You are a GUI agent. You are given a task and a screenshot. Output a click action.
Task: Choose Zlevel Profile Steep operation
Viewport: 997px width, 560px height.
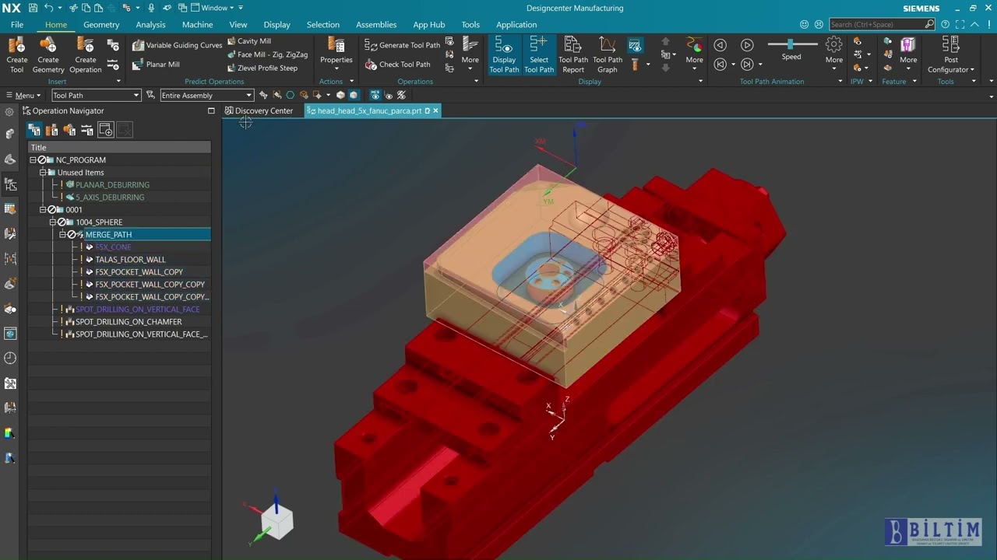(x=262, y=68)
